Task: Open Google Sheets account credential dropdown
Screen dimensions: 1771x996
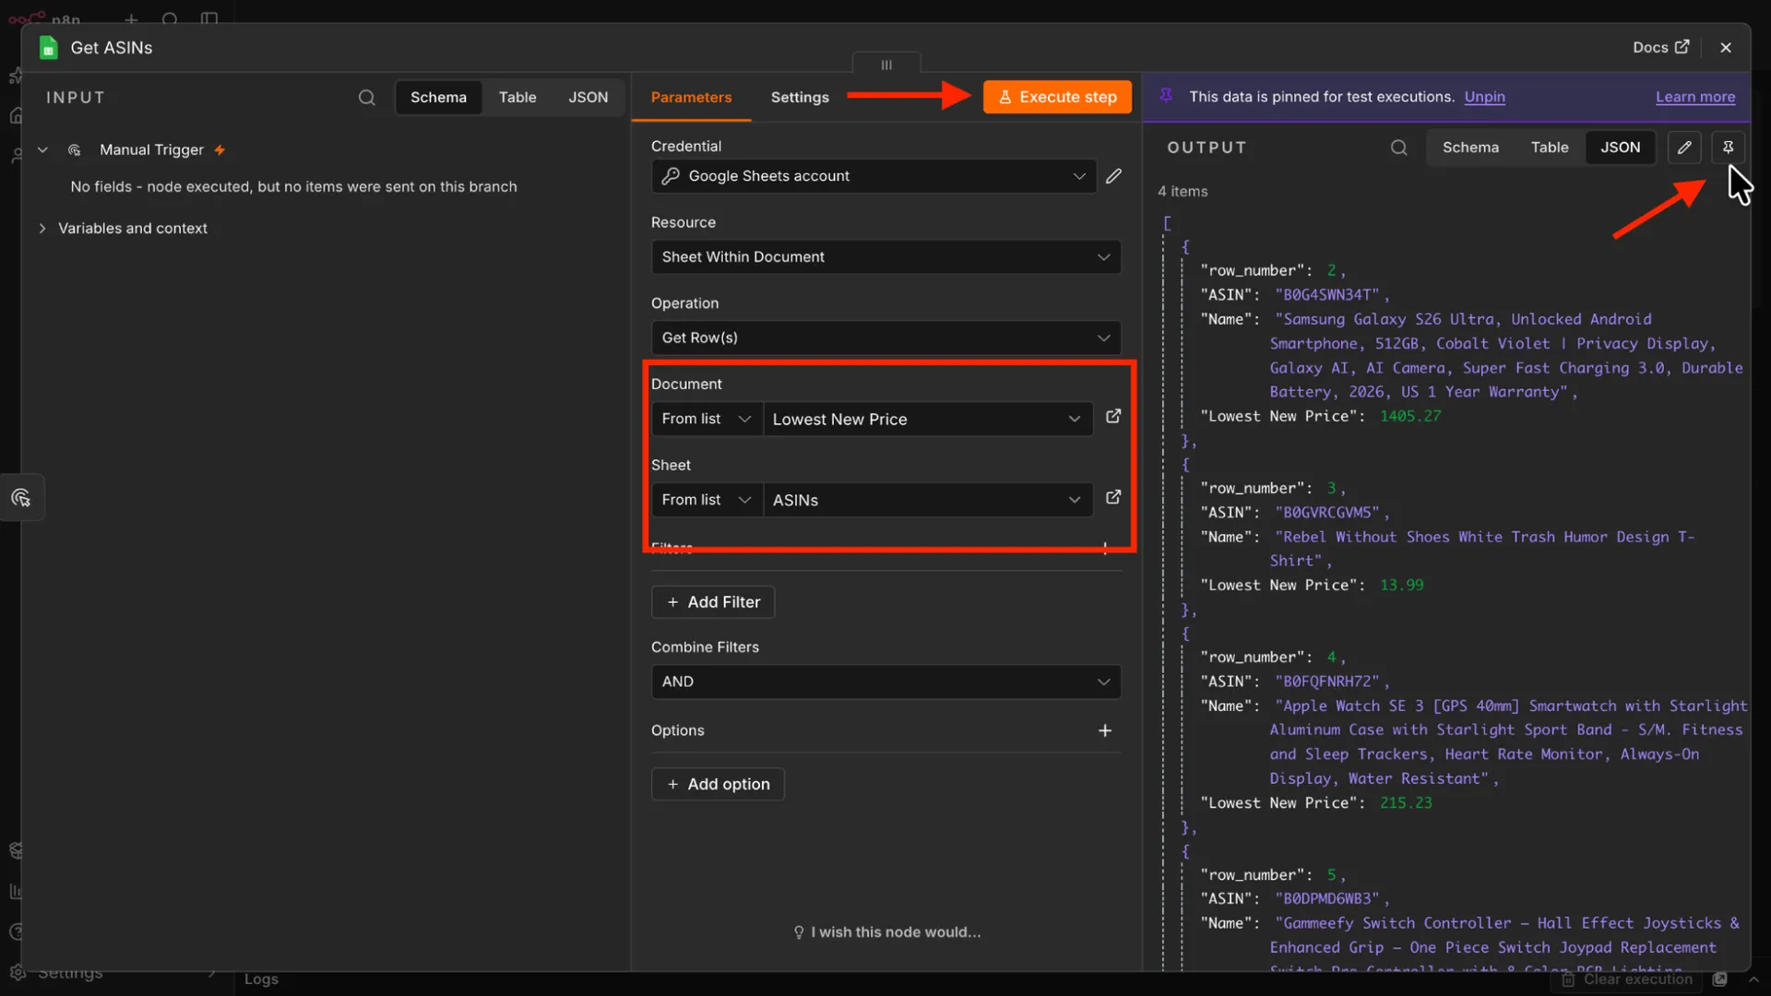Action: 874,176
